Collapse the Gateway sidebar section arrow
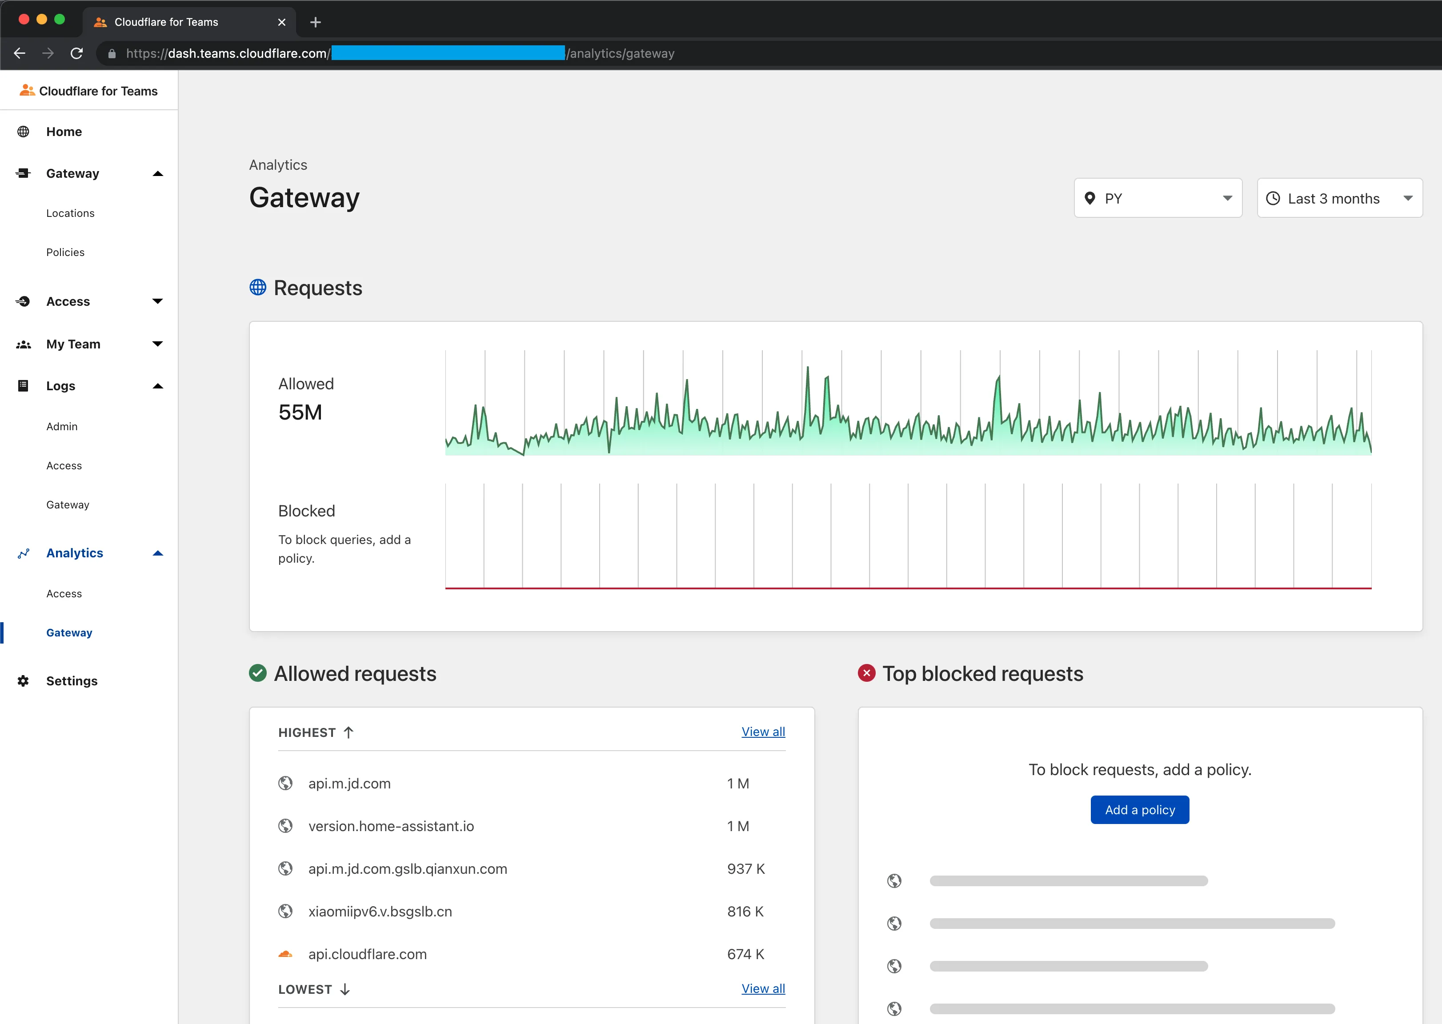This screenshot has width=1442, height=1024. tap(158, 173)
